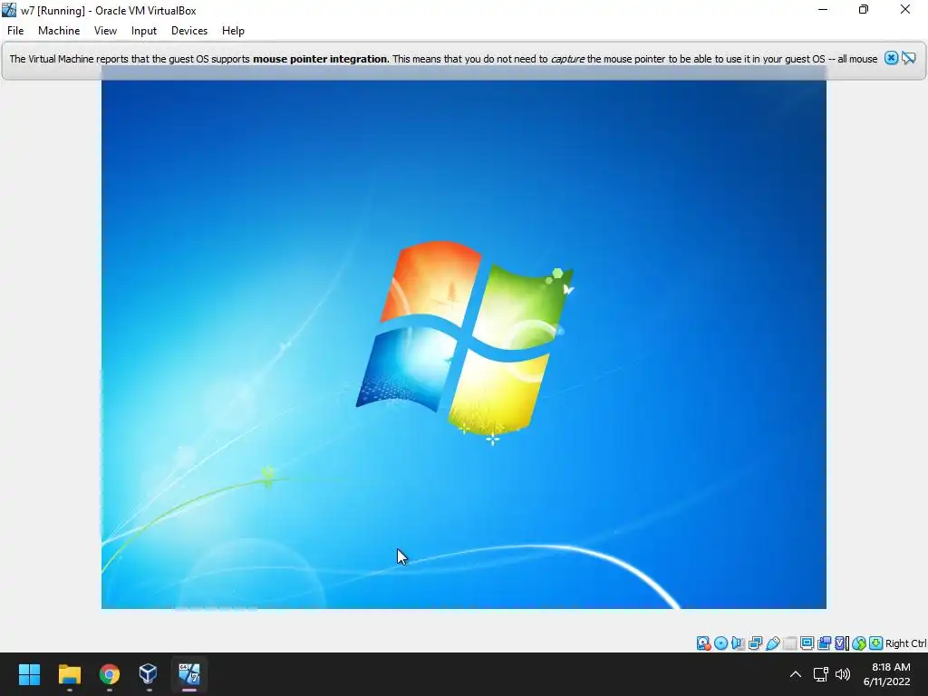Image resolution: width=928 pixels, height=696 pixels.
Task: Click the optical disk status icon
Action: [720, 643]
